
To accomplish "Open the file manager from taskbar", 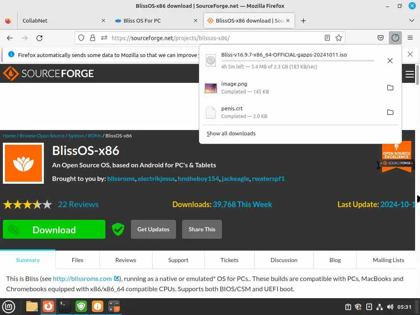I will coord(32,306).
